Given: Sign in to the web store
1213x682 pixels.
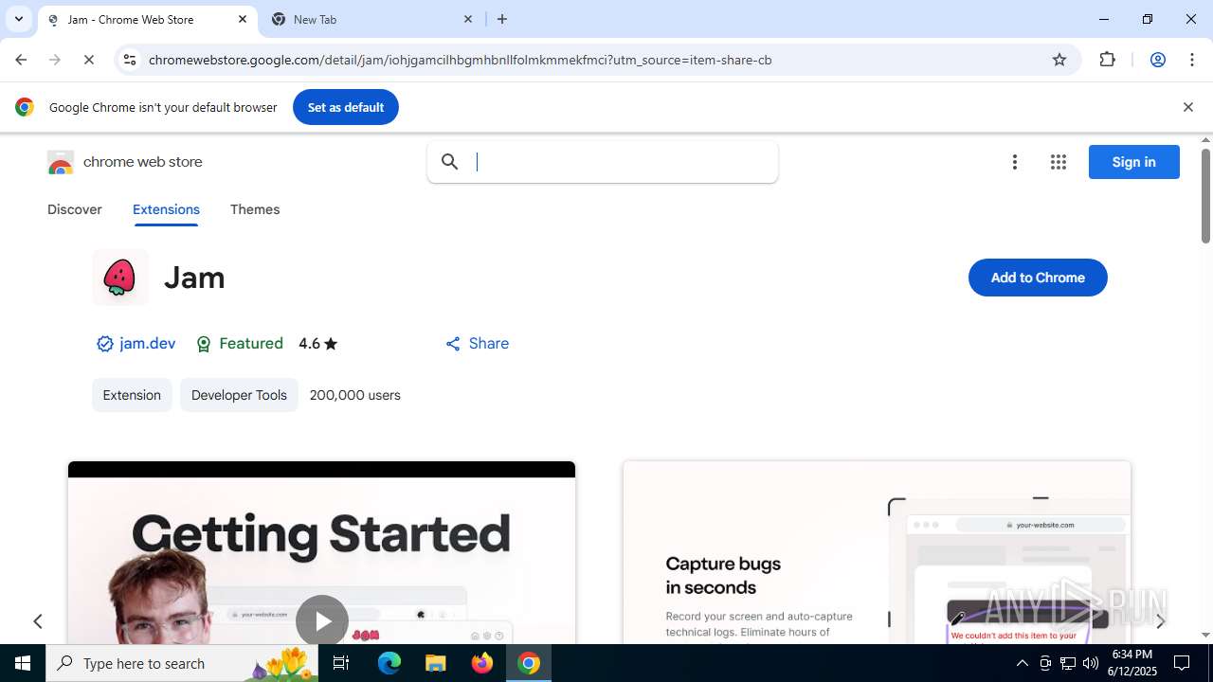Looking at the screenshot, I should 1134,162.
